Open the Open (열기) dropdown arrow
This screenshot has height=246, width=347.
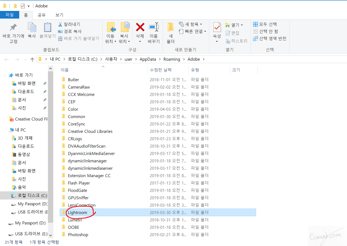[242, 25]
